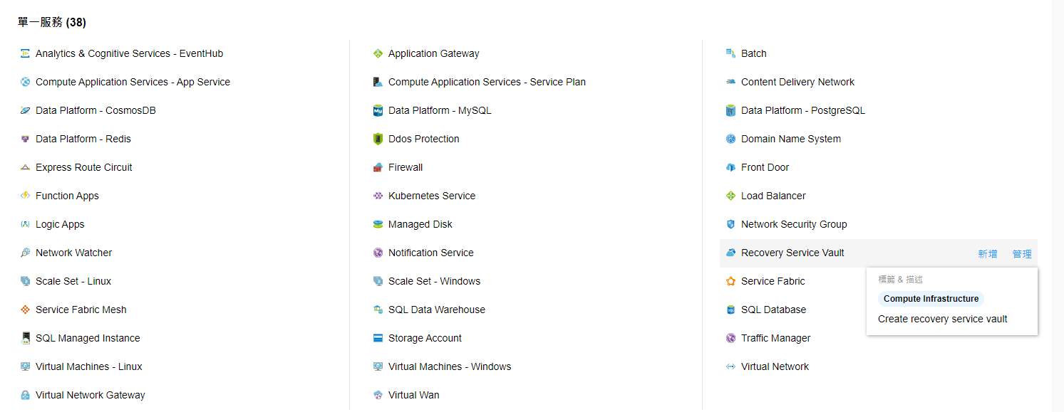Screen dimensions: 1064x412
Task: Click the Front Door icon
Action: (x=730, y=167)
